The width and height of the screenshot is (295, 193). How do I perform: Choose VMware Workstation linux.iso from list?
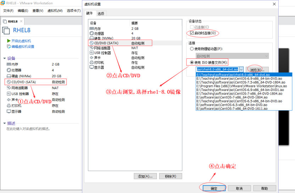(x=244, y=86)
